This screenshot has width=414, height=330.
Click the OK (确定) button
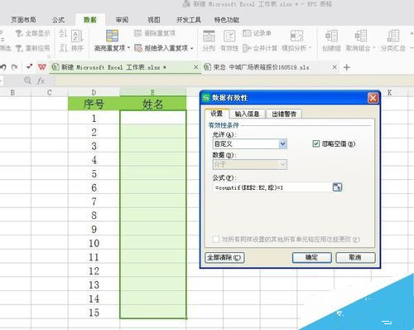312,258
